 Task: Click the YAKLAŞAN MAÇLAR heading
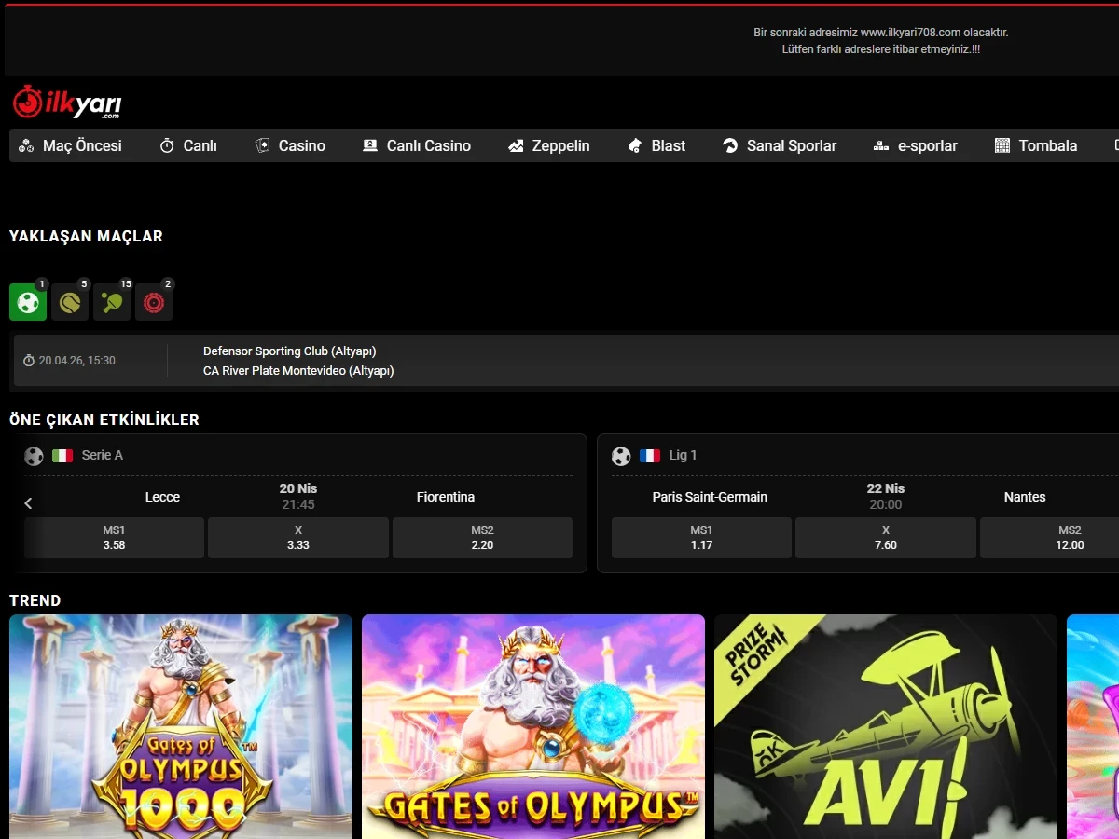(86, 237)
